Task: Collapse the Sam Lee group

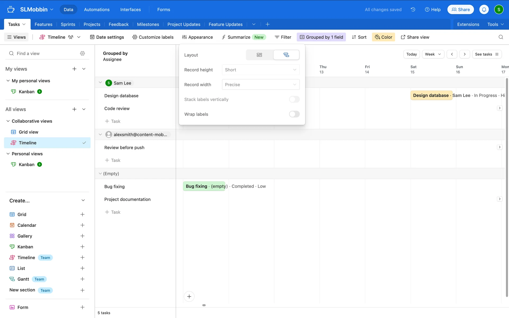Action: (100, 83)
